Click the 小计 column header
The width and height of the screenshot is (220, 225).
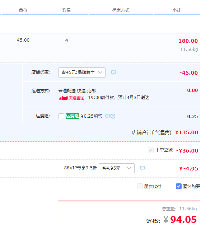click(177, 10)
